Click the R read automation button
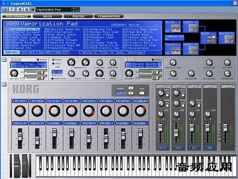The image size is (238, 179). [x=20, y=10]
